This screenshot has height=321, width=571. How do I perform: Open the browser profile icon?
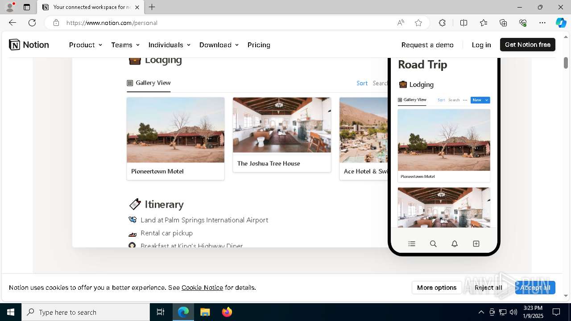[10, 7]
